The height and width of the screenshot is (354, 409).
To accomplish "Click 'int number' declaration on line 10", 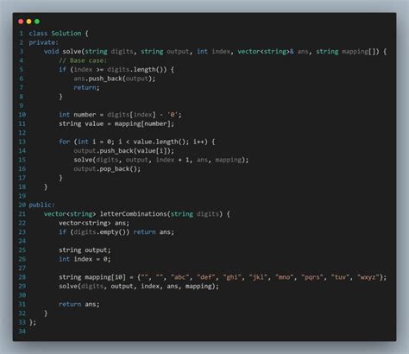I will coord(78,115).
